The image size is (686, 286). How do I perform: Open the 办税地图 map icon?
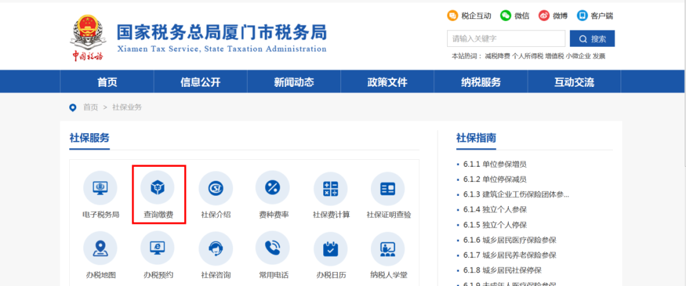[x=100, y=249]
